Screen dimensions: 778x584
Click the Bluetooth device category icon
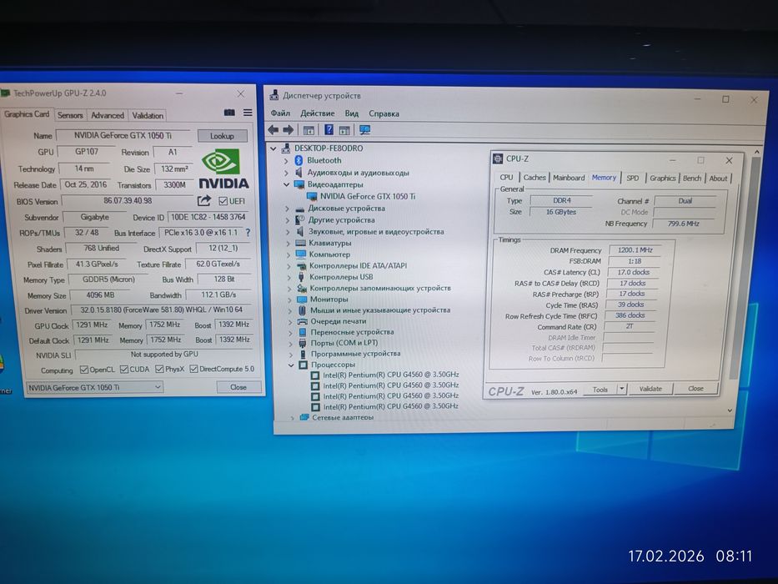(299, 160)
